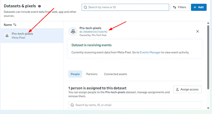Click the "Meta Pixel" label under Pro-tech-pixels
Screen dimensions: 212x114
tap(18, 38)
